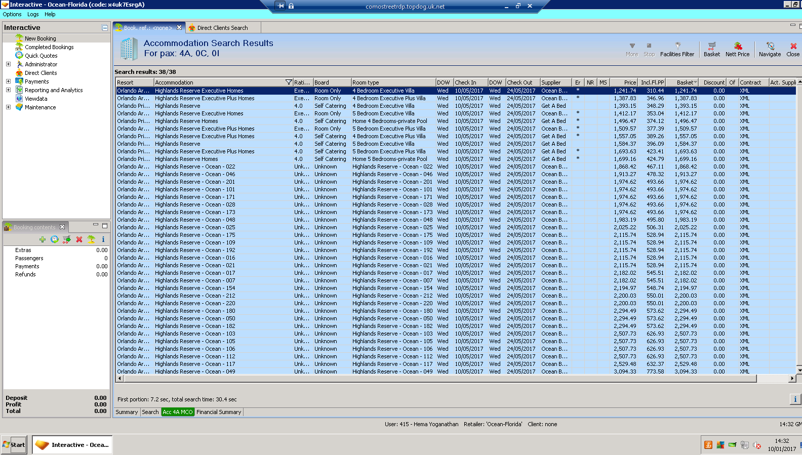The height and width of the screenshot is (455, 802).
Task: Click the clock quote icon in Booking contents toolbar
Action: coord(55,239)
